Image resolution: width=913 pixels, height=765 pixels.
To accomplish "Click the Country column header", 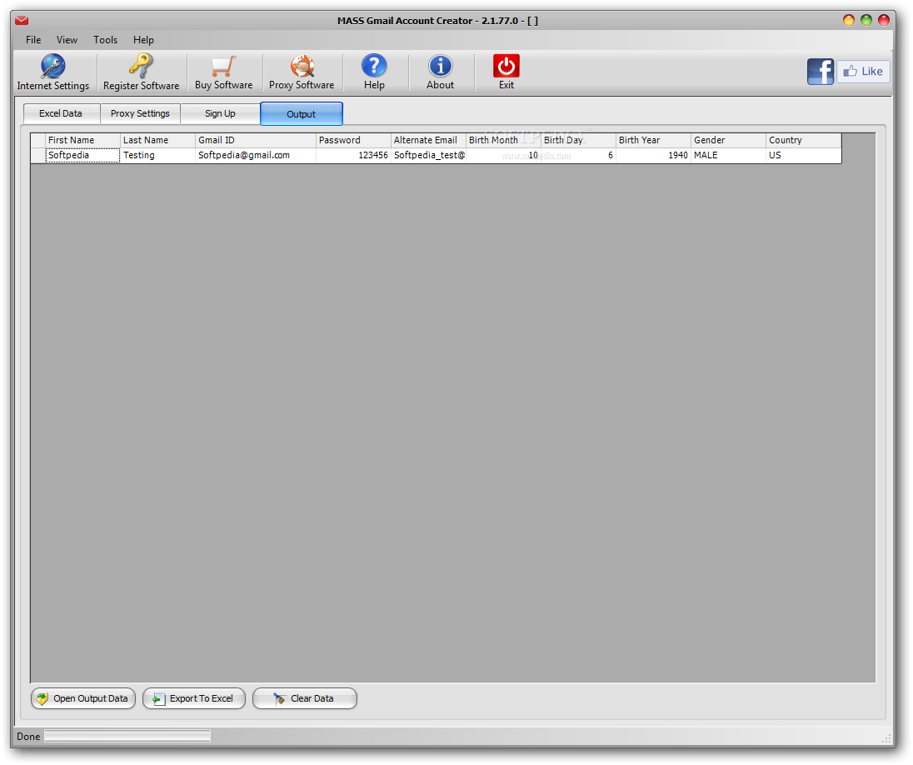I will click(x=804, y=140).
